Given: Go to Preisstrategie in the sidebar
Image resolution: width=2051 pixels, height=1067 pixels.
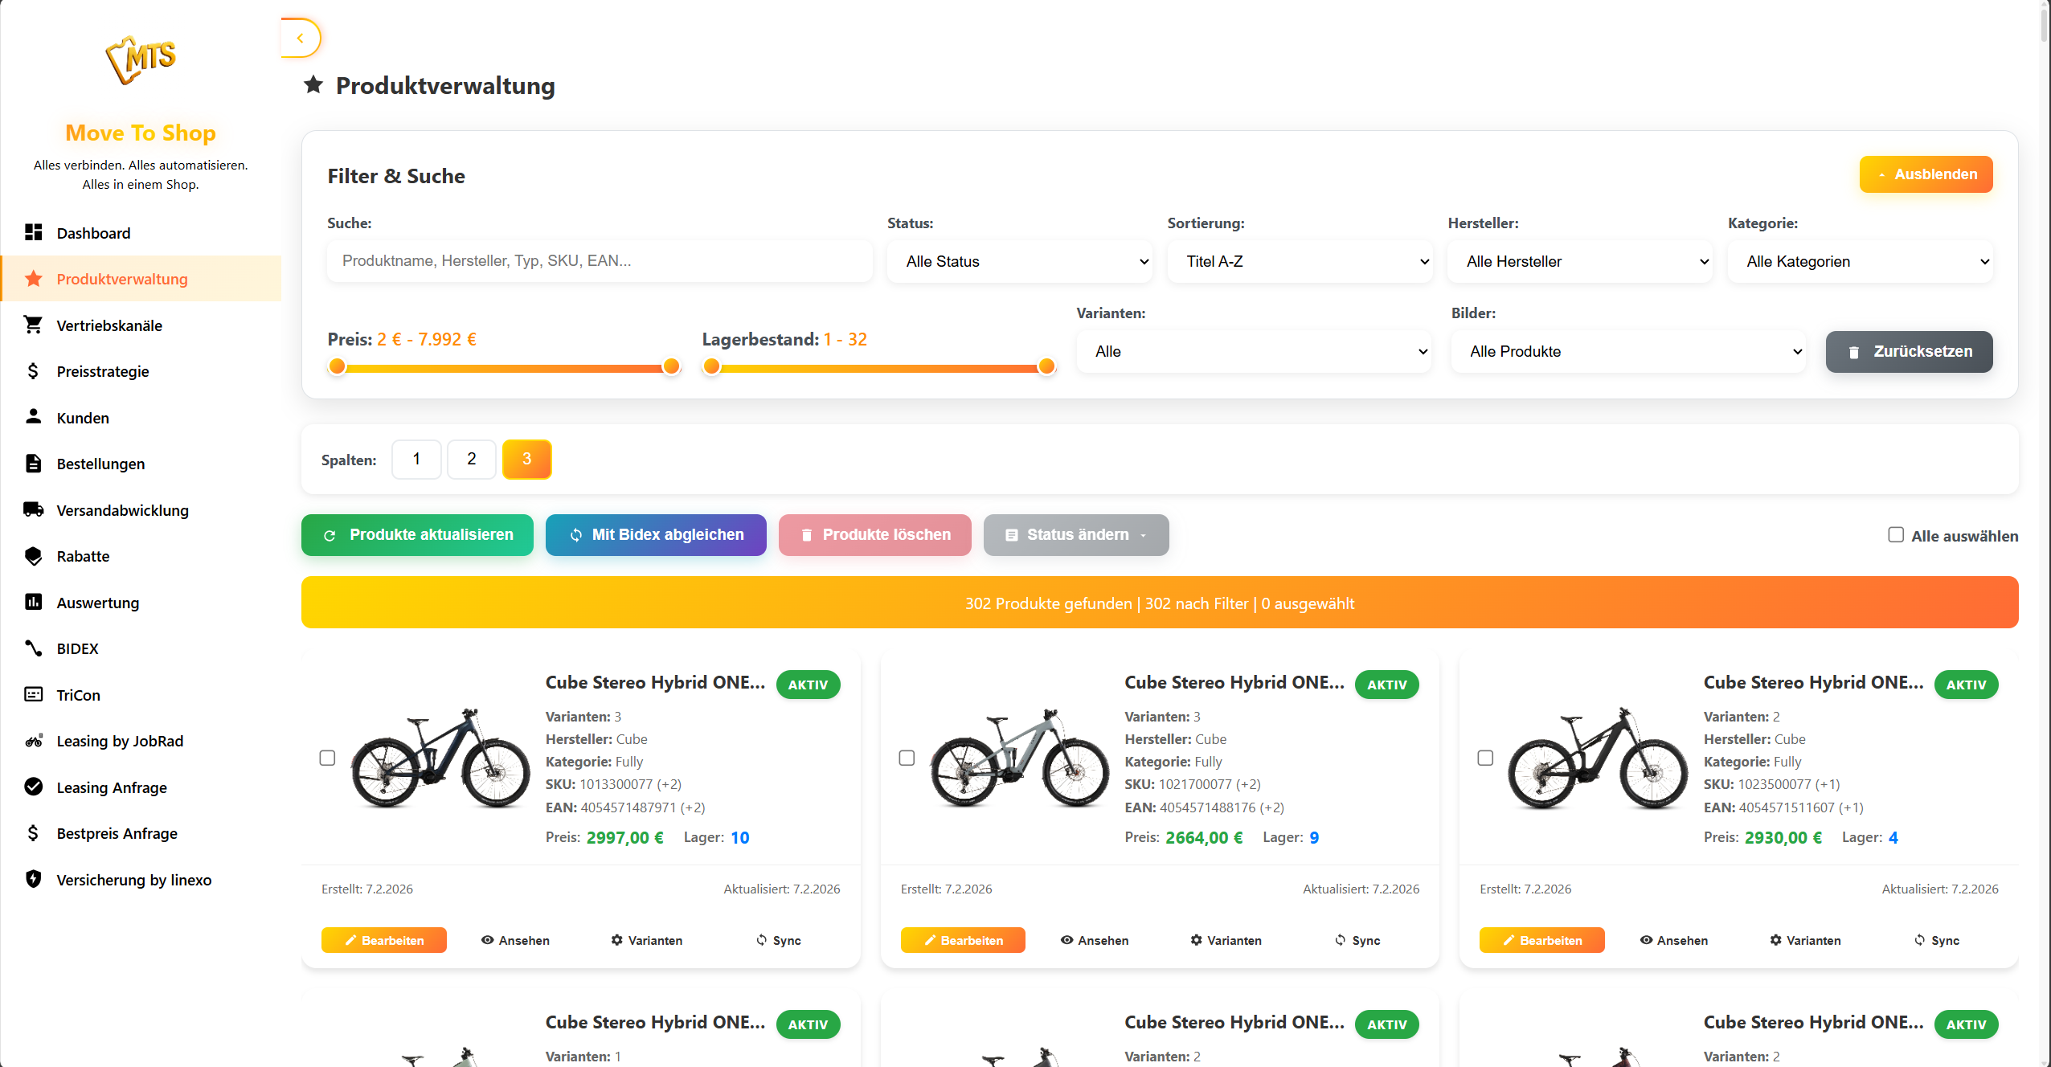Looking at the screenshot, I should click(x=102, y=371).
